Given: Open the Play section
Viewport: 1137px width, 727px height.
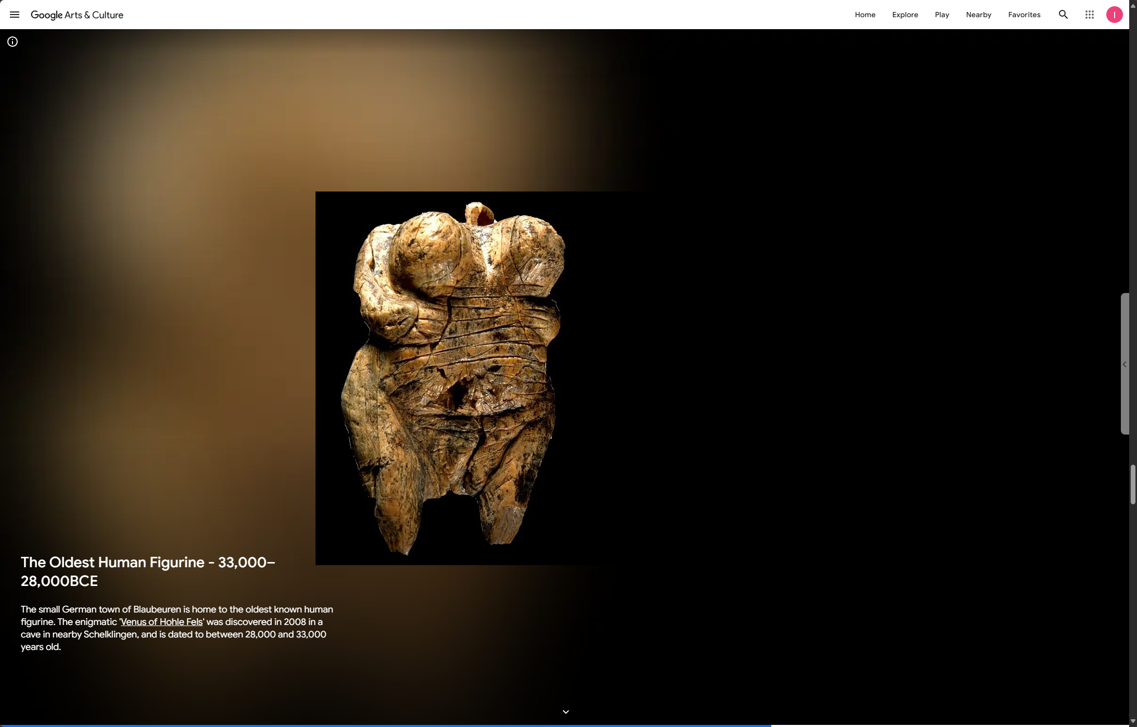Looking at the screenshot, I should point(942,15).
